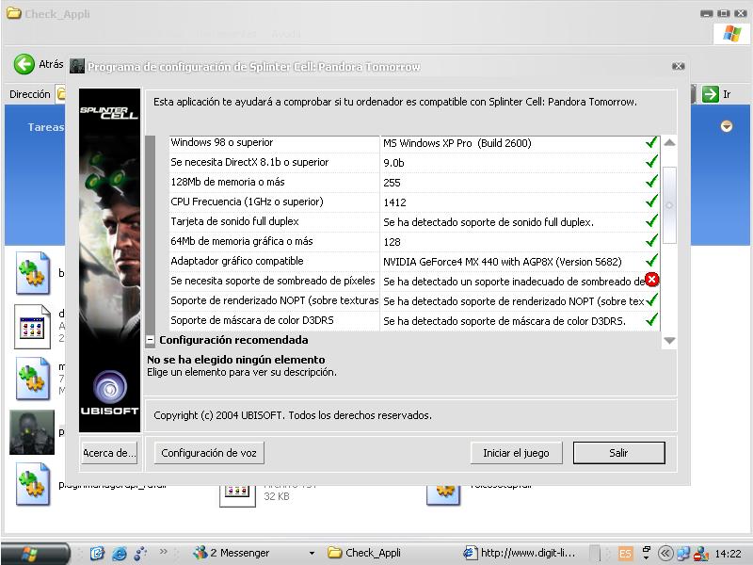The width and height of the screenshot is (753, 565).
Task: Click the 'NVIDIA GeForce4 MX 440 with AGP8X' value
Action: [503, 262]
